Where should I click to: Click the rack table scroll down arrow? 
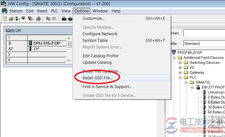69,61
